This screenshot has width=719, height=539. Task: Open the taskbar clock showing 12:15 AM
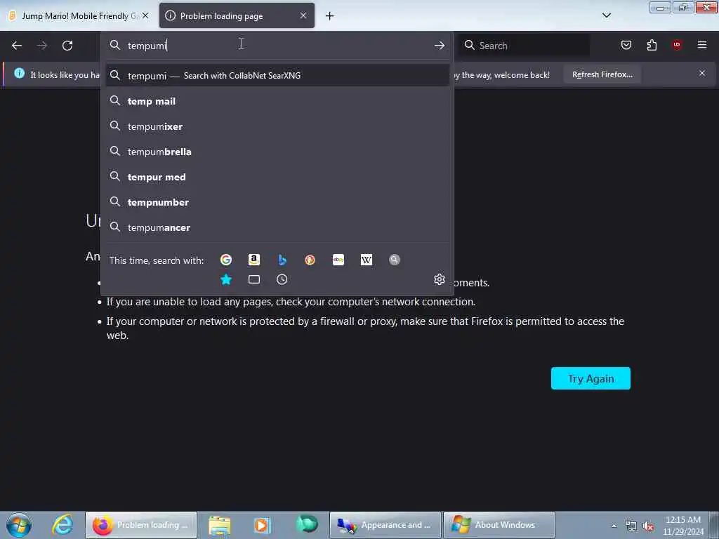683,526
